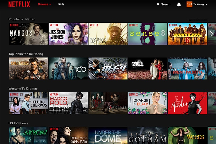216x144 pixels.
Task: Advance Popular on Netflix row with right arrow
Action: [x=212, y=34]
